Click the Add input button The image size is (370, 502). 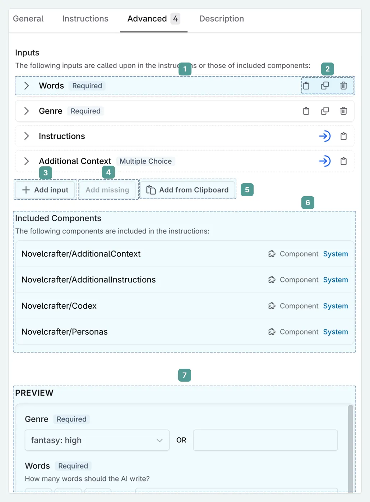[x=45, y=190]
